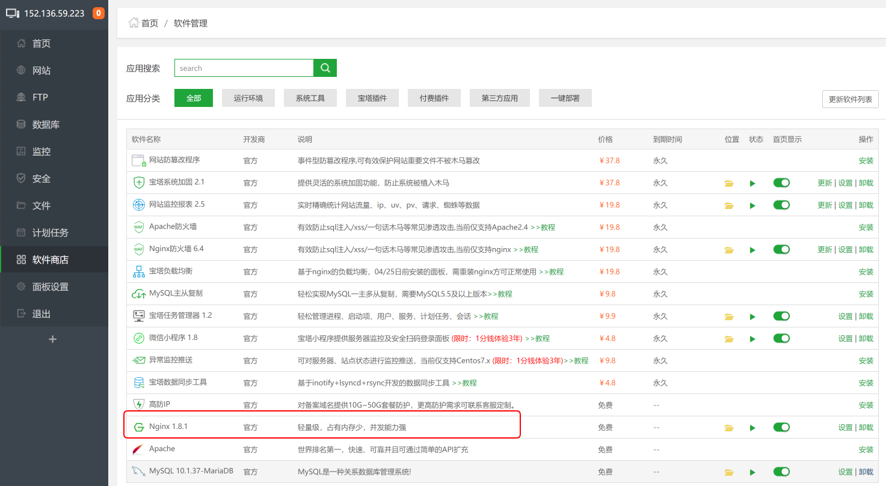Click the plus icon in sidebar
The height and width of the screenshot is (486, 886).
[x=53, y=339]
